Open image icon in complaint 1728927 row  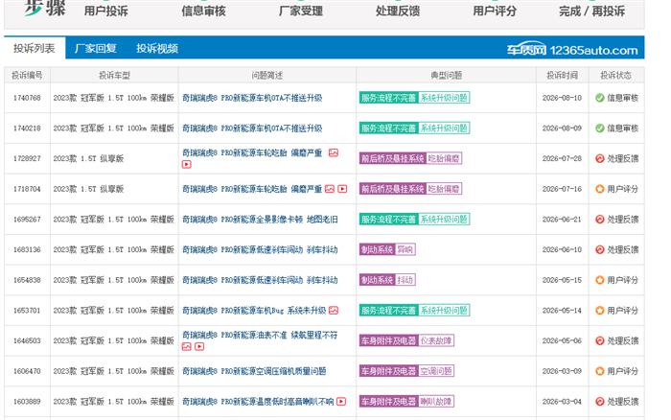pyautogui.click(x=334, y=152)
